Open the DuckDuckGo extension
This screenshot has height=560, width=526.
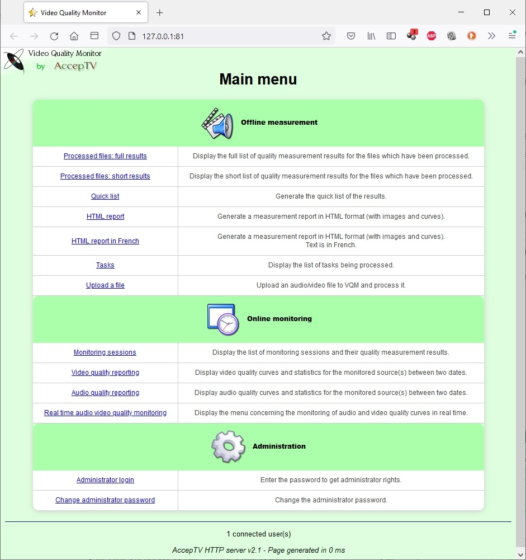(472, 36)
